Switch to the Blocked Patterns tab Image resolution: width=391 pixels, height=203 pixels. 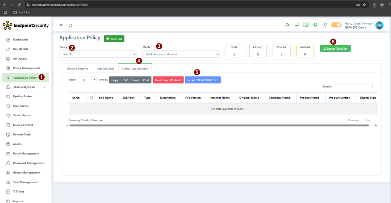coord(78,69)
